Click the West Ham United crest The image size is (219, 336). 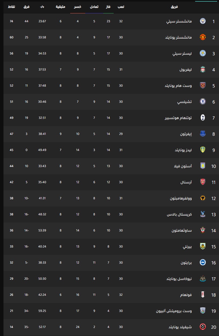pyautogui.click(x=203, y=86)
